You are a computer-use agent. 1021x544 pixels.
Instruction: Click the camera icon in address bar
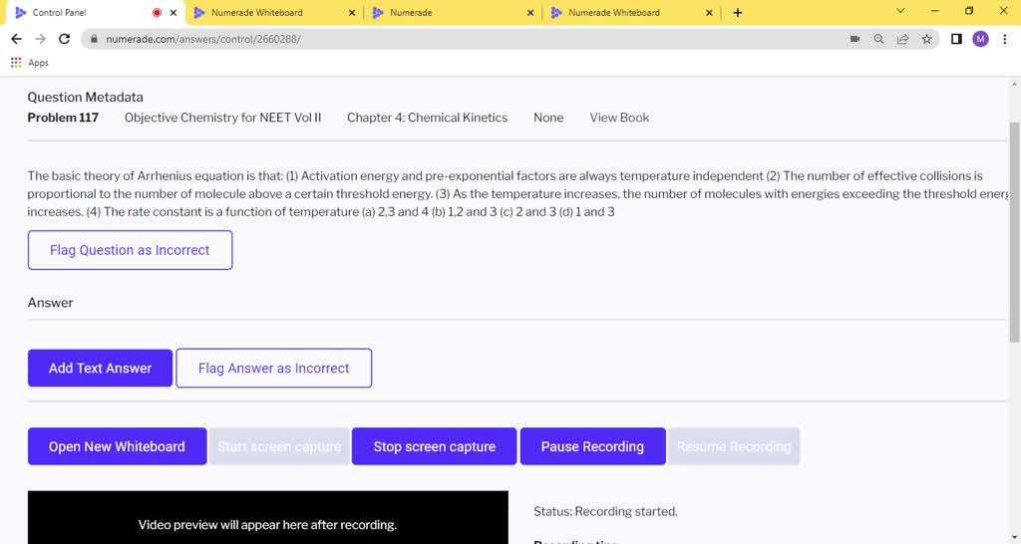click(854, 39)
